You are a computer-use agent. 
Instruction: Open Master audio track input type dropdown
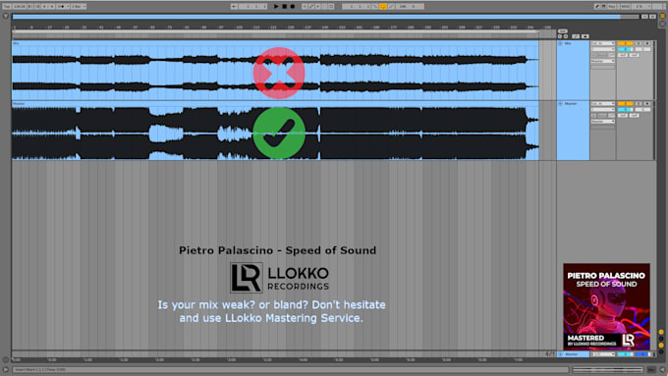(x=603, y=103)
